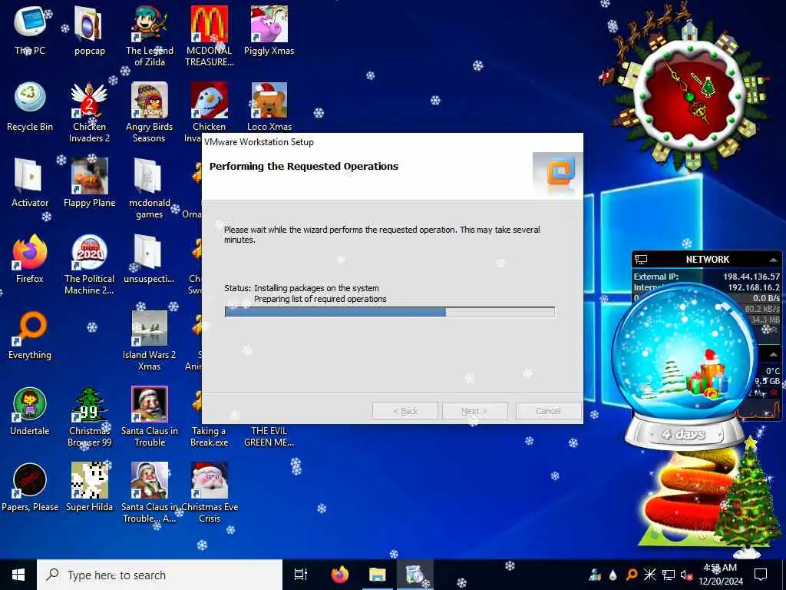Screen dimensions: 786x590
Task: Open the Activator folder
Action: (30, 183)
